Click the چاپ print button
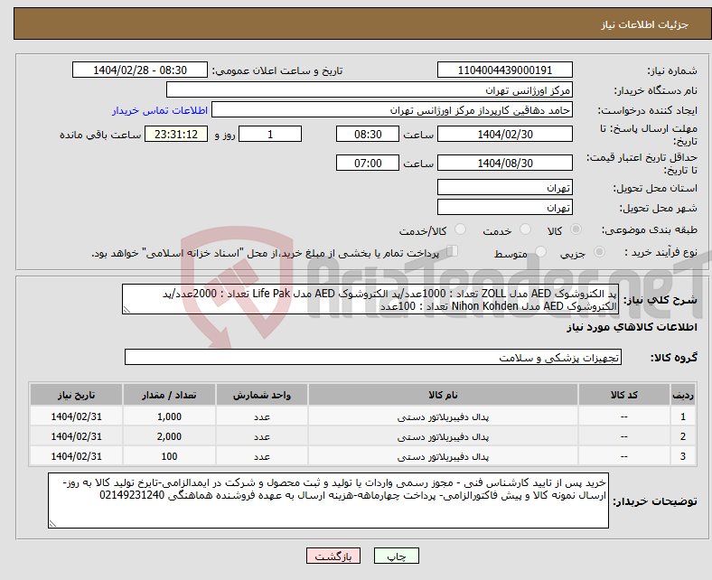Image resolution: width=712 pixels, height=580 pixels. click(397, 556)
